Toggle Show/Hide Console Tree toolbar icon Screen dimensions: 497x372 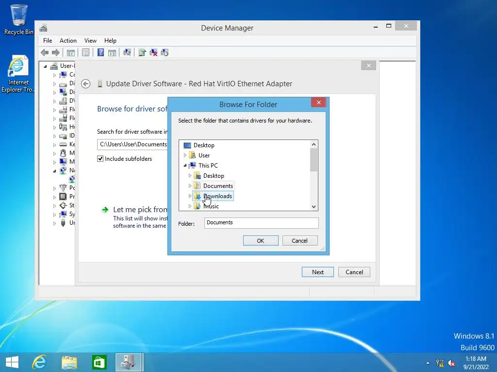click(71, 52)
